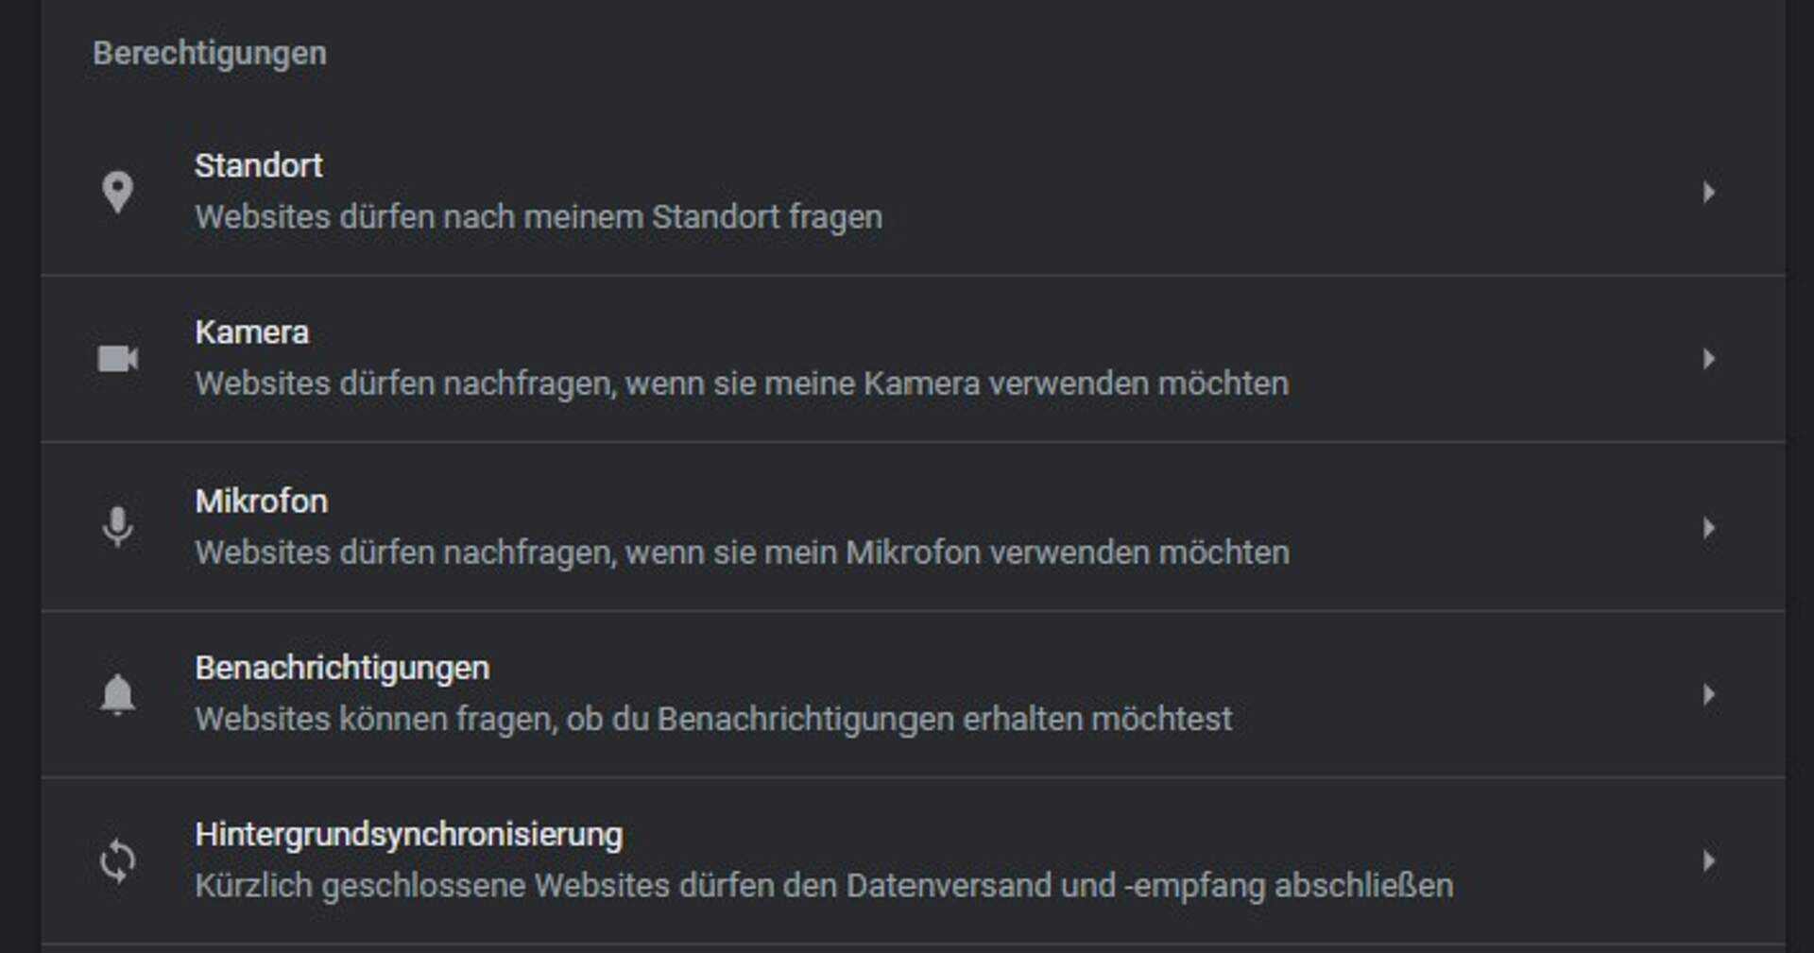Viewport: 1814px width, 953px height.
Task: Expand the Kamera row arrow
Action: (1708, 359)
